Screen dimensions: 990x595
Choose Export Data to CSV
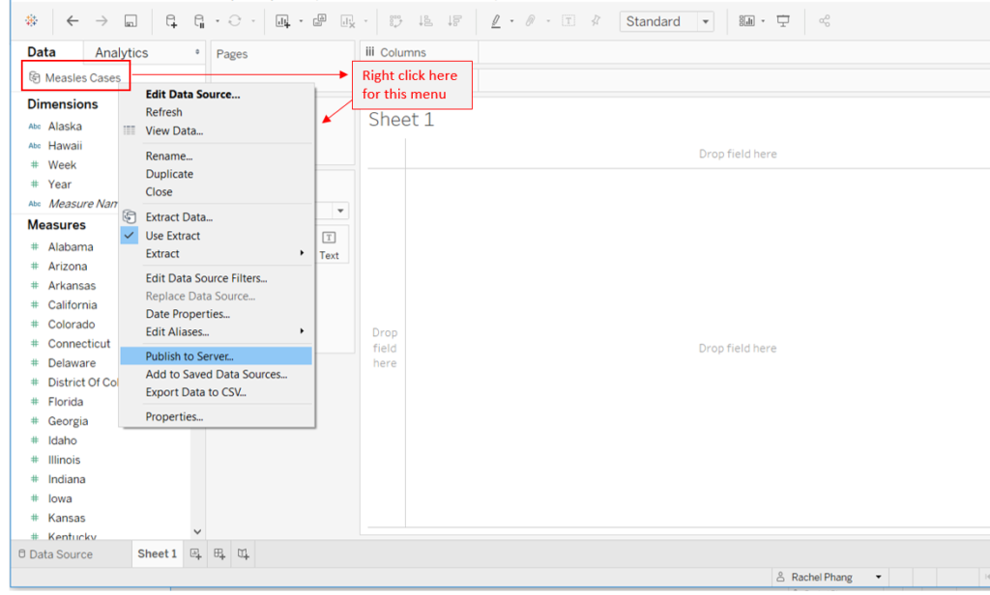[x=193, y=392]
